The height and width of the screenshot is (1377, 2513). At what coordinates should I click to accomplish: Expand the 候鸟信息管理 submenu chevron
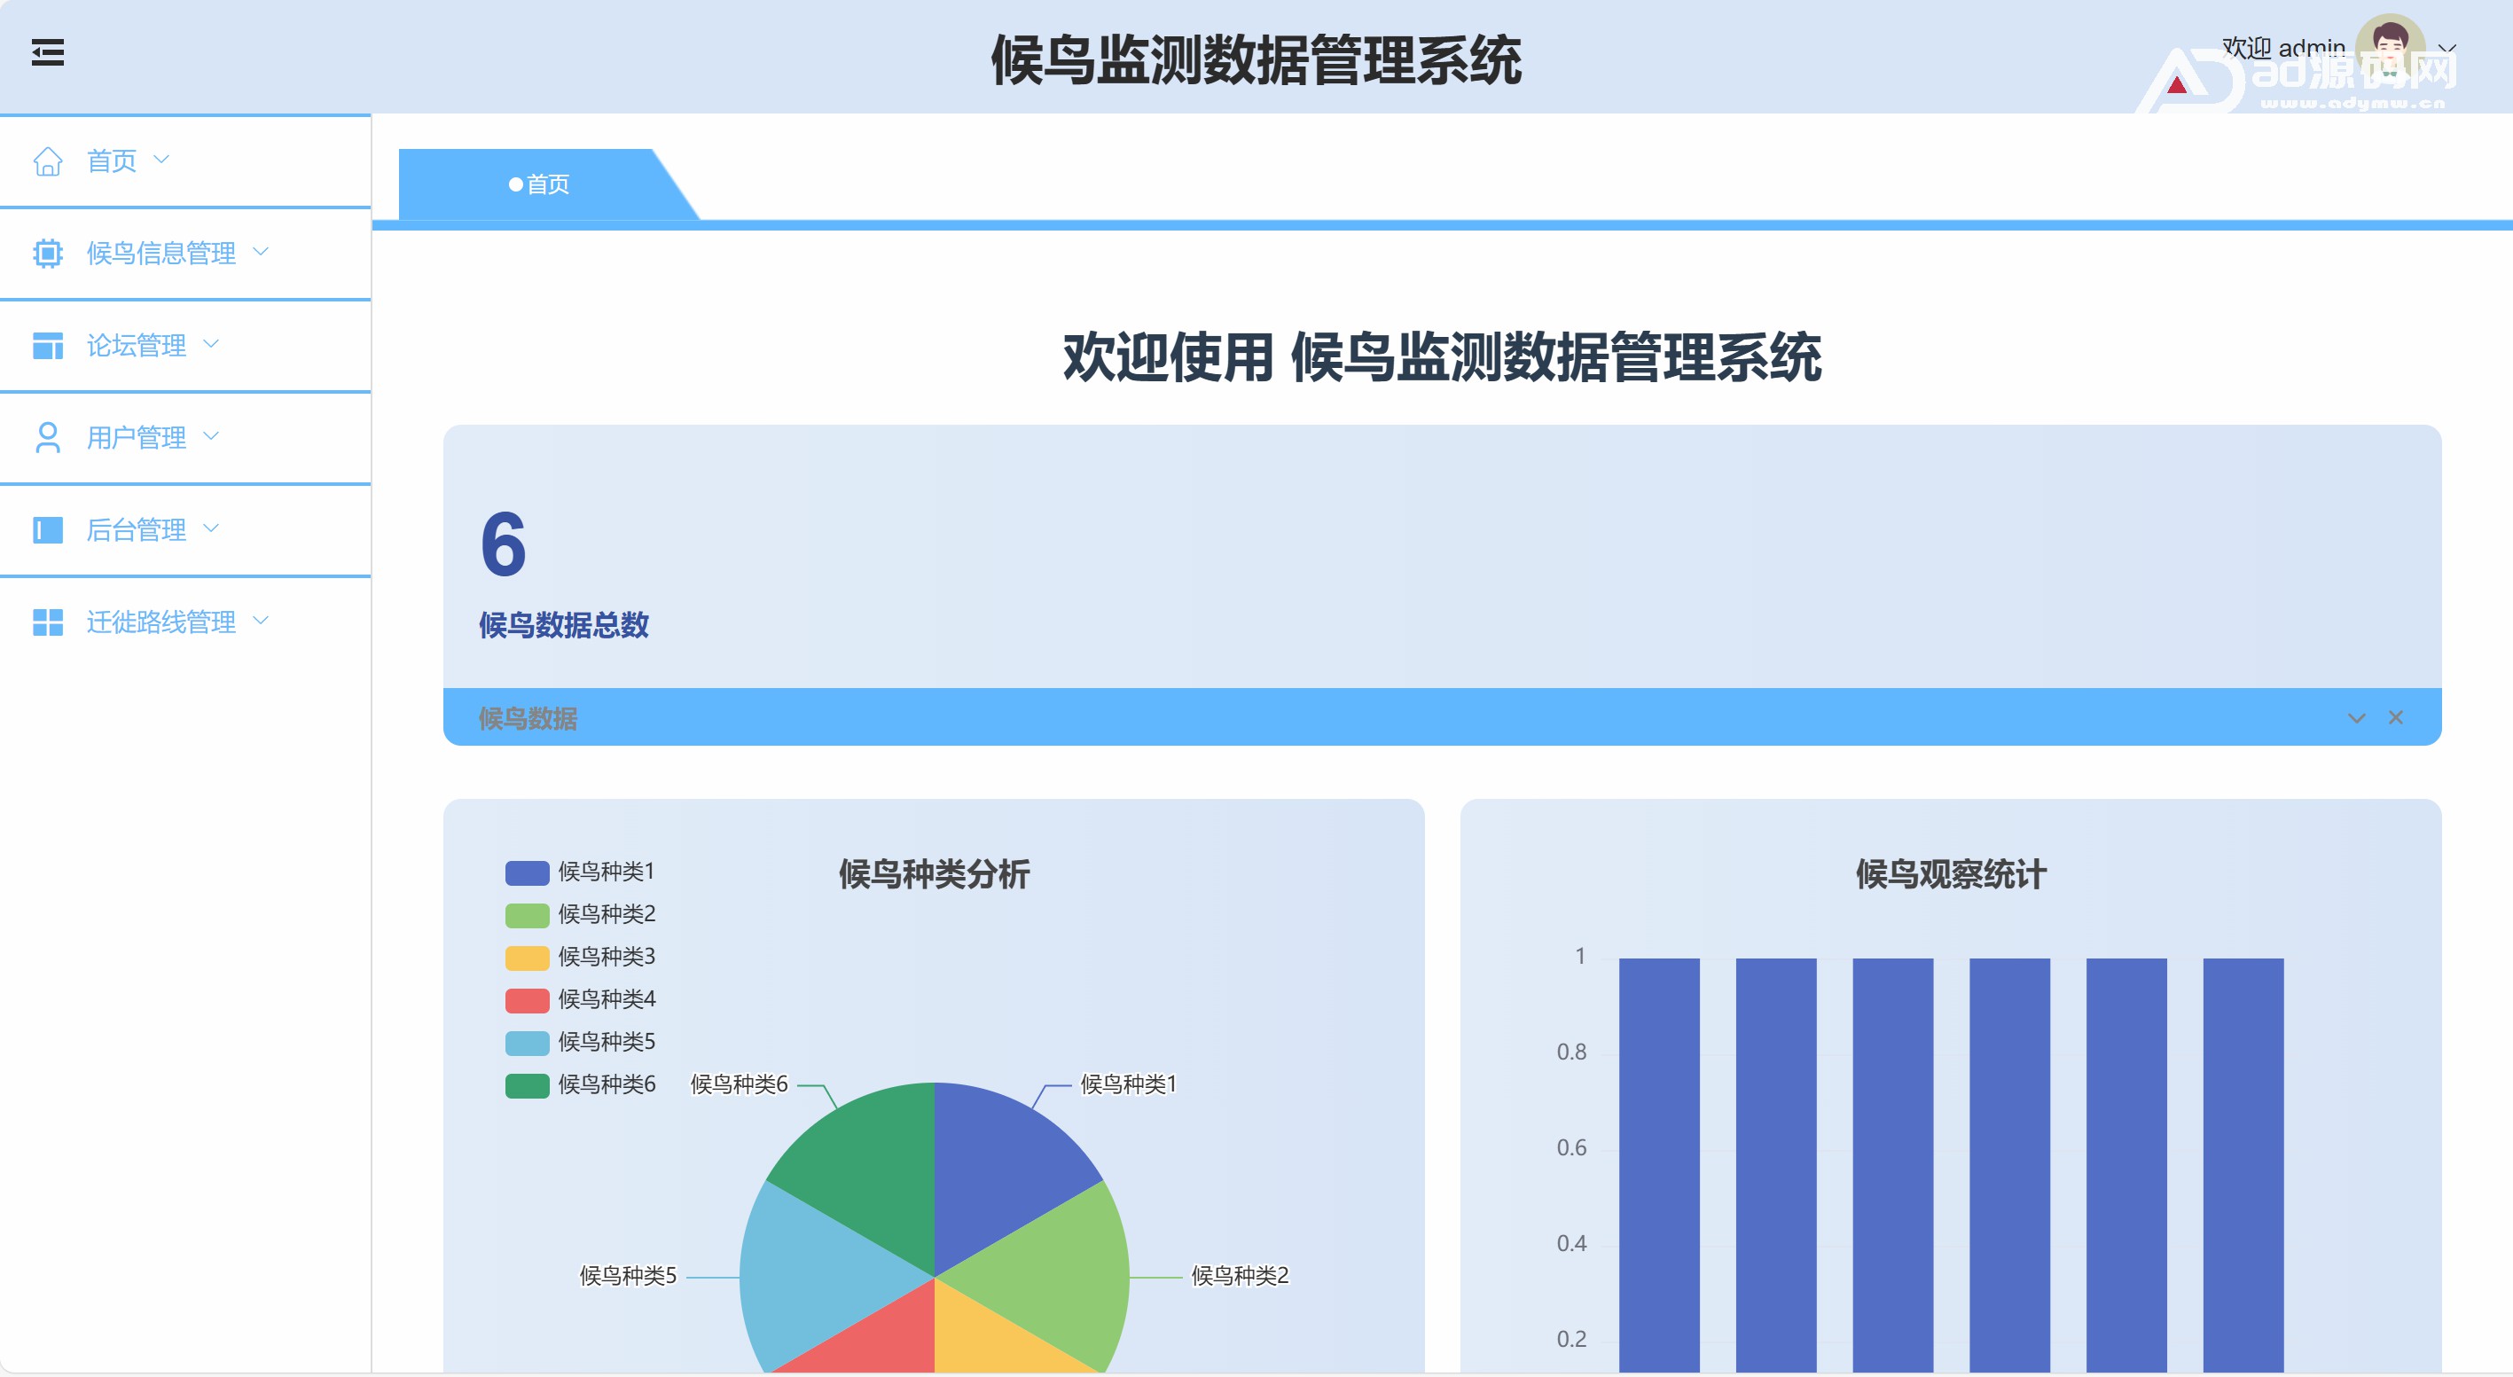(261, 252)
